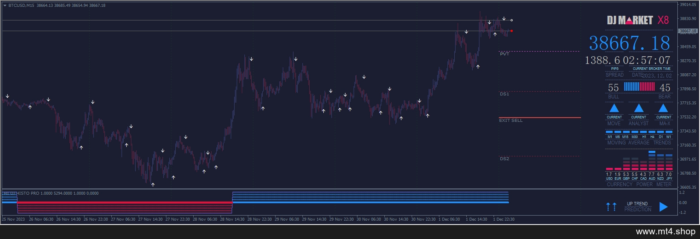Click the CURRENT MOVE up triangle
The image size is (700, 239).
[614, 108]
